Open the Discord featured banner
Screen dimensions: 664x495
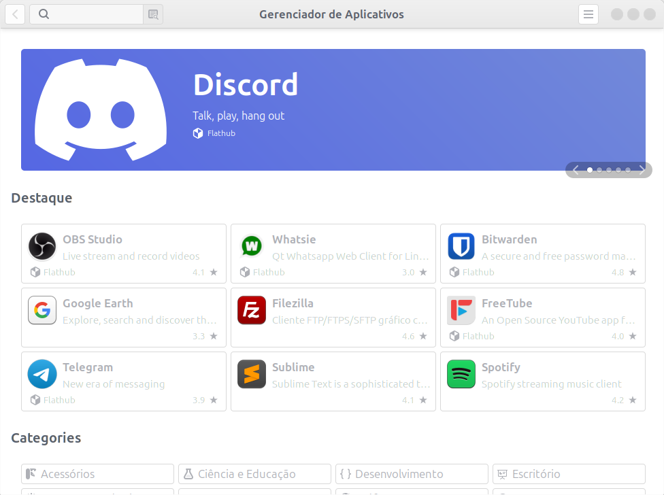pos(333,109)
